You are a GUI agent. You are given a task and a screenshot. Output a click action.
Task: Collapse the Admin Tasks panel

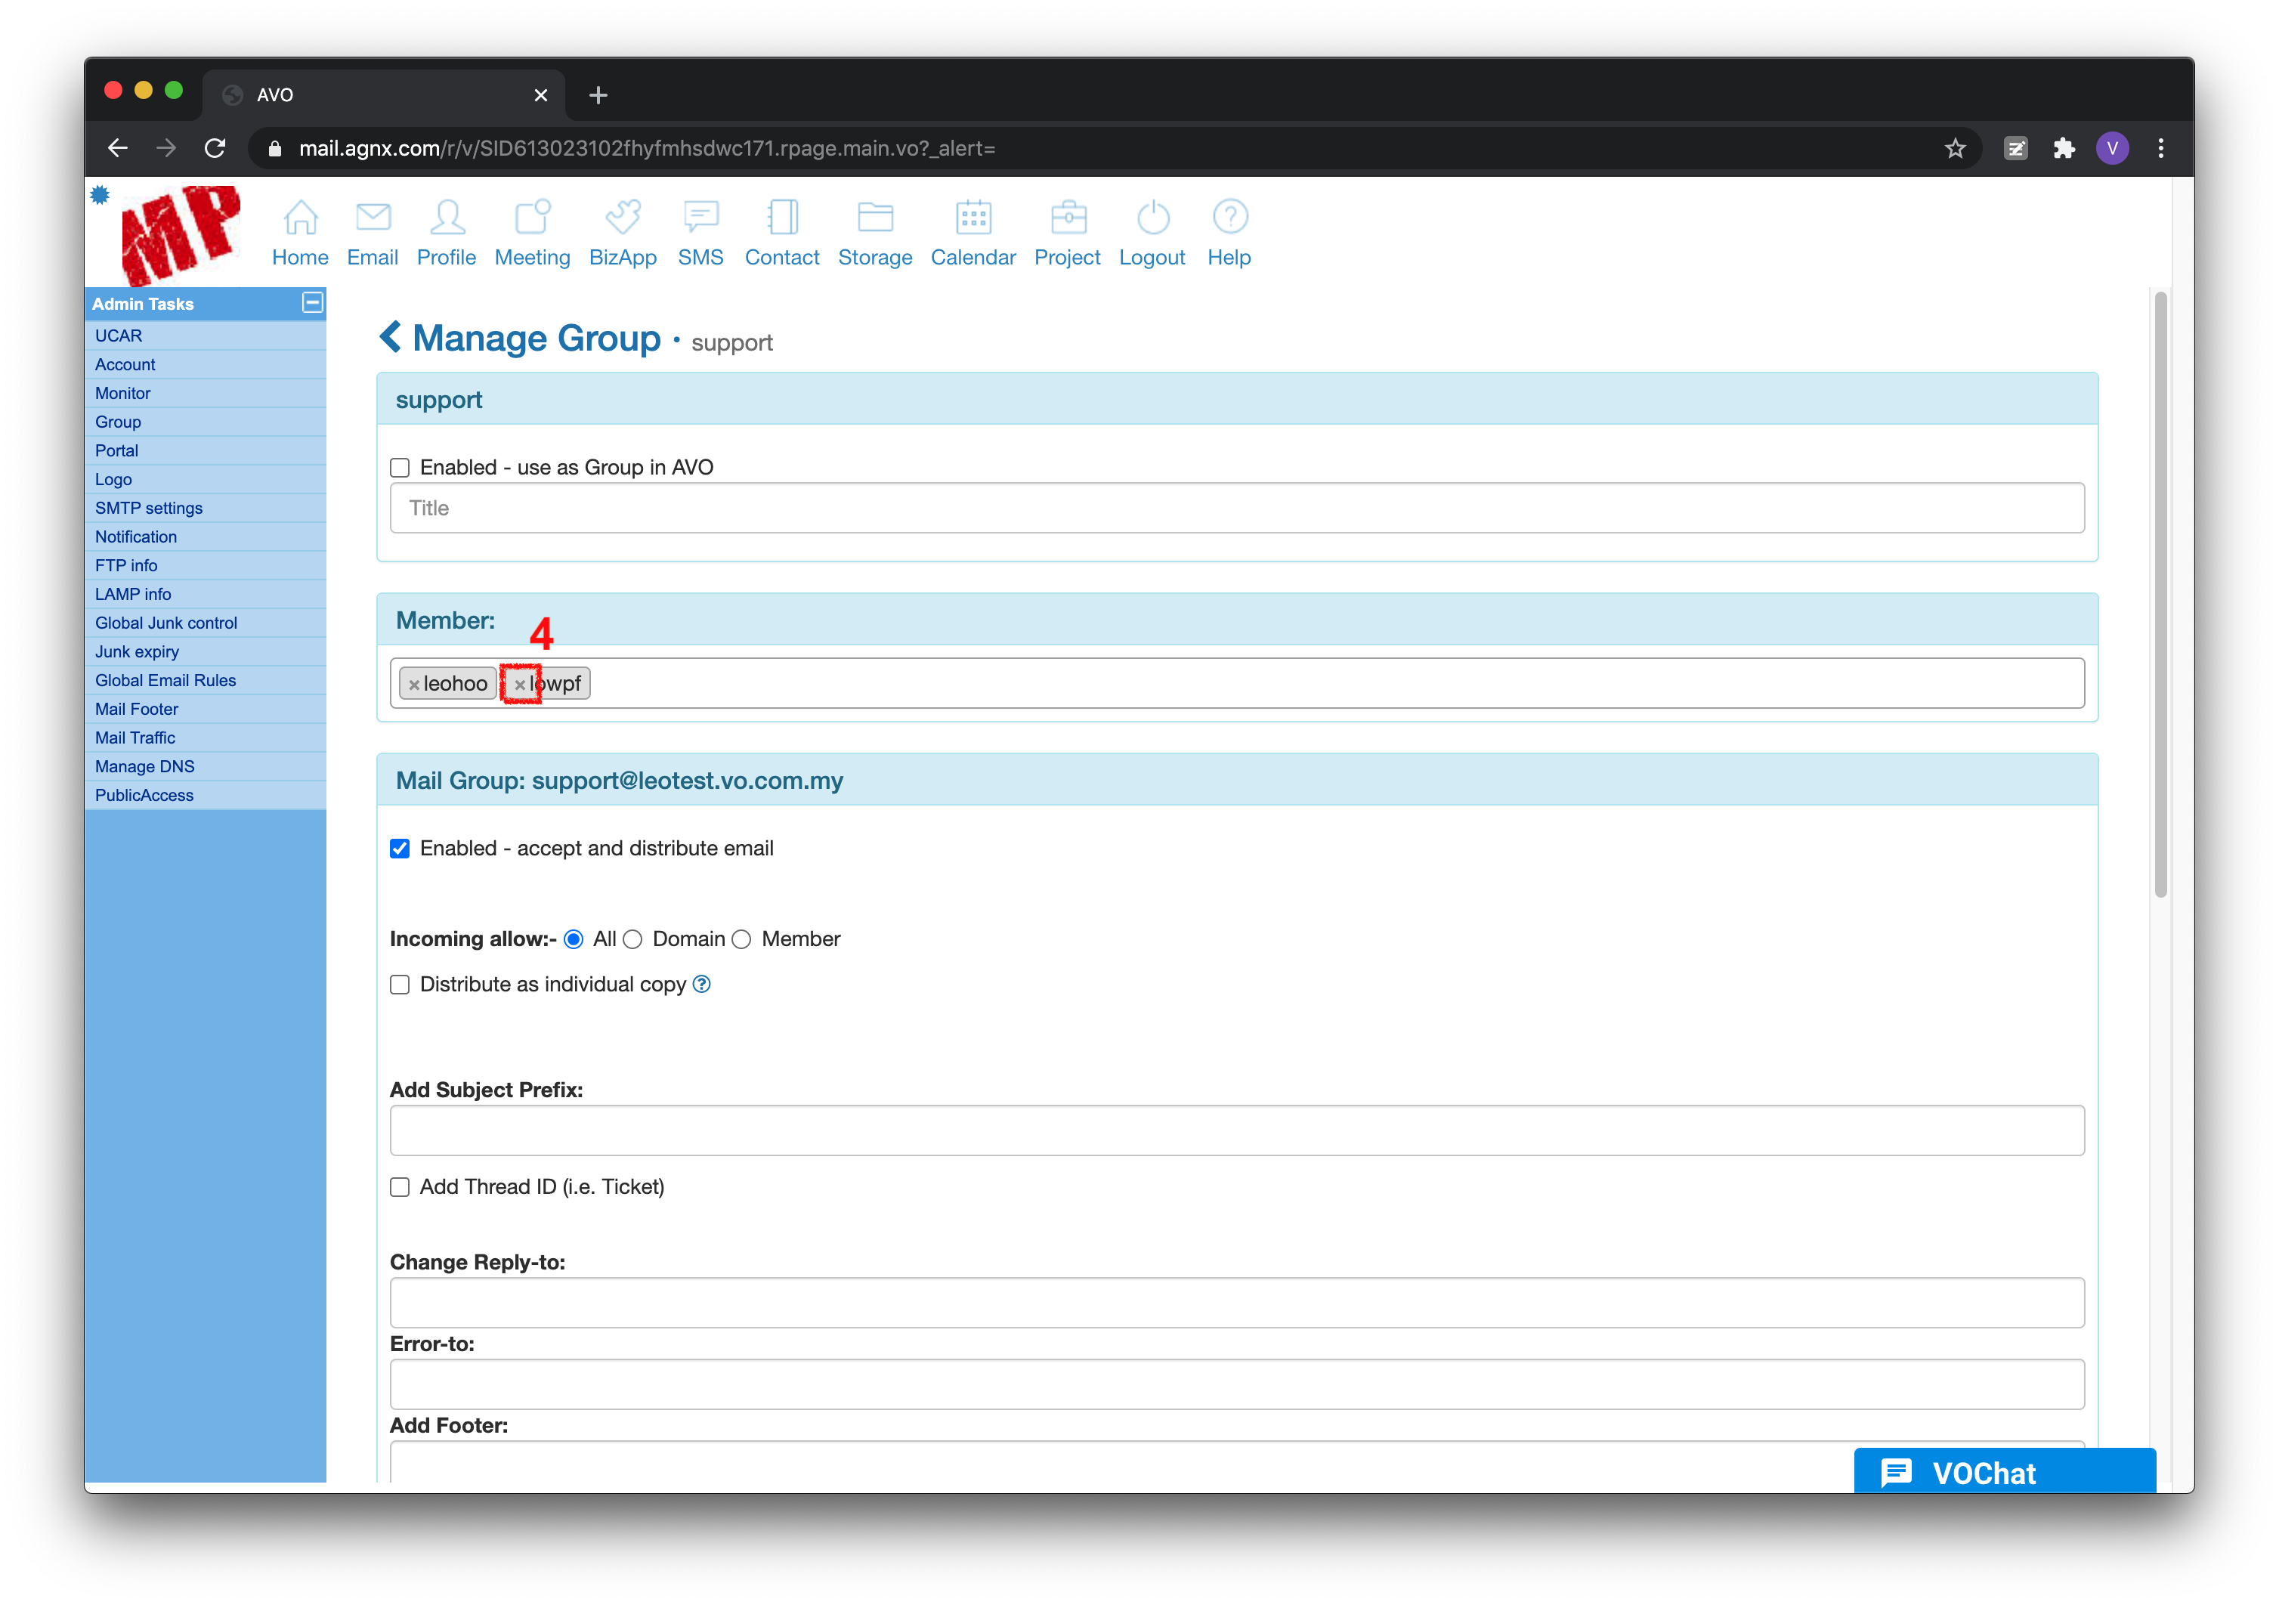click(313, 303)
